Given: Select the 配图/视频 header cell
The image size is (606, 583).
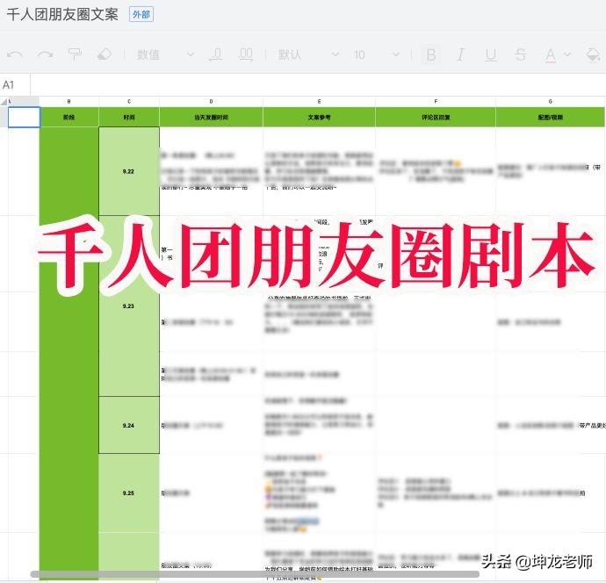Looking at the screenshot, I should 551,117.
